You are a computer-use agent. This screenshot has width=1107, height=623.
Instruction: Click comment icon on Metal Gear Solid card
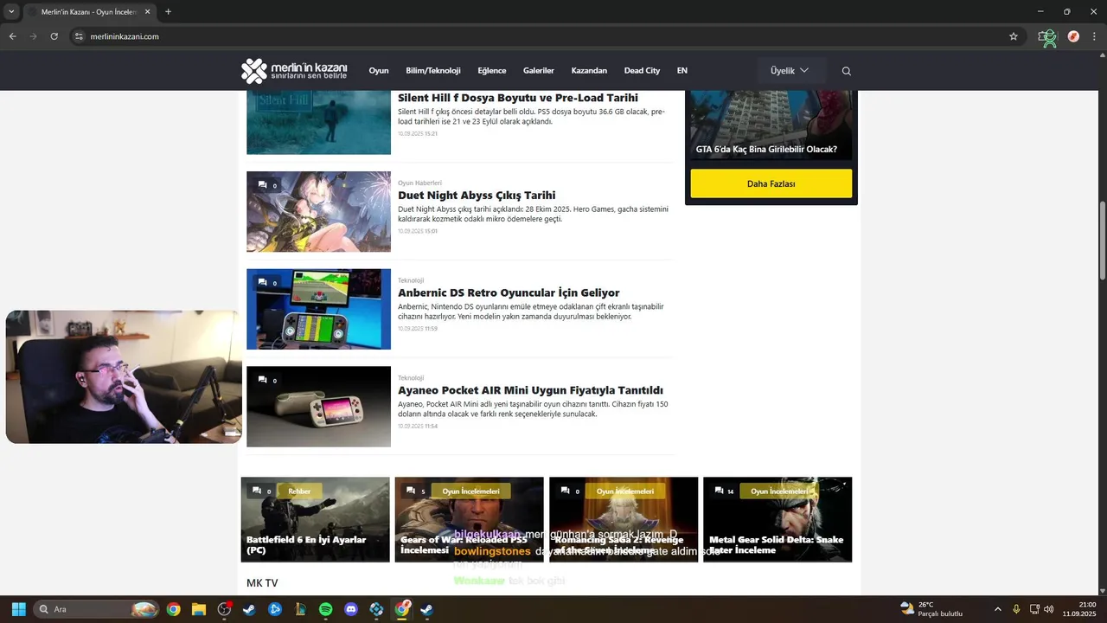point(719,491)
